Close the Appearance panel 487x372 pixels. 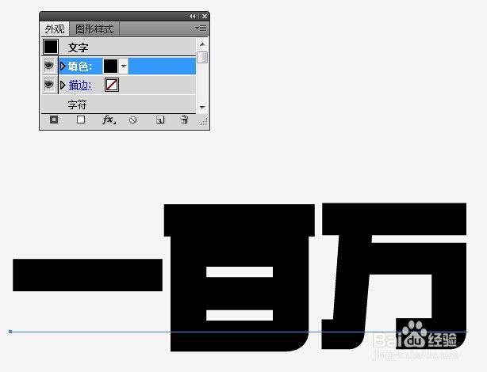(x=205, y=16)
